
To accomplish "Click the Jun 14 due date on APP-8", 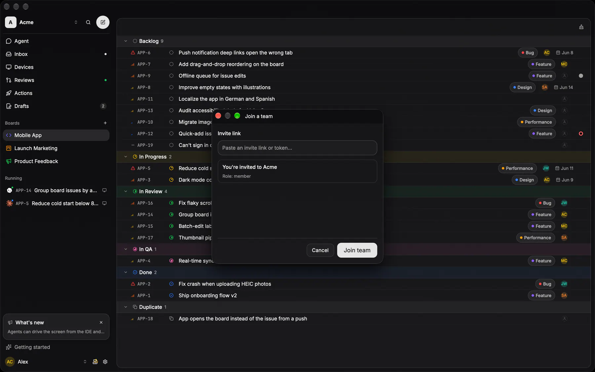I will coord(564,88).
